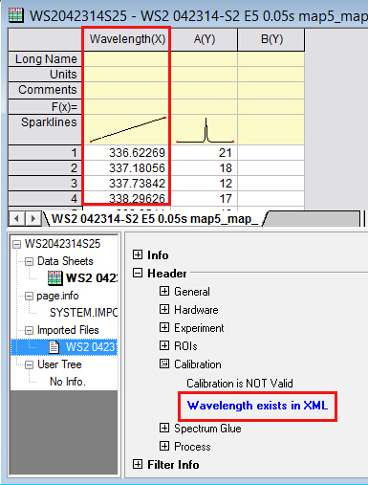The height and width of the screenshot is (485, 368).
Task: Click the Wavelength exists in XML text
Action: (257, 406)
